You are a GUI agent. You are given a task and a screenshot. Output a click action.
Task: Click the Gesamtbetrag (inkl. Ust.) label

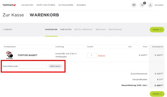(134, 85)
